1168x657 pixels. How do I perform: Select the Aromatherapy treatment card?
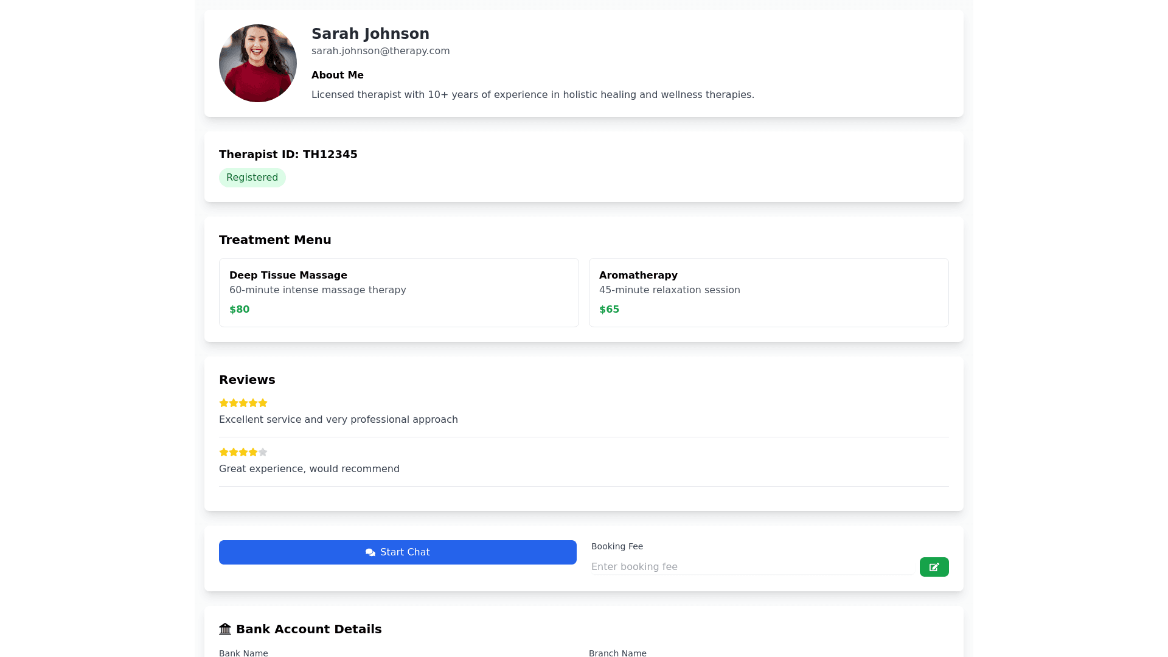[768, 293]
